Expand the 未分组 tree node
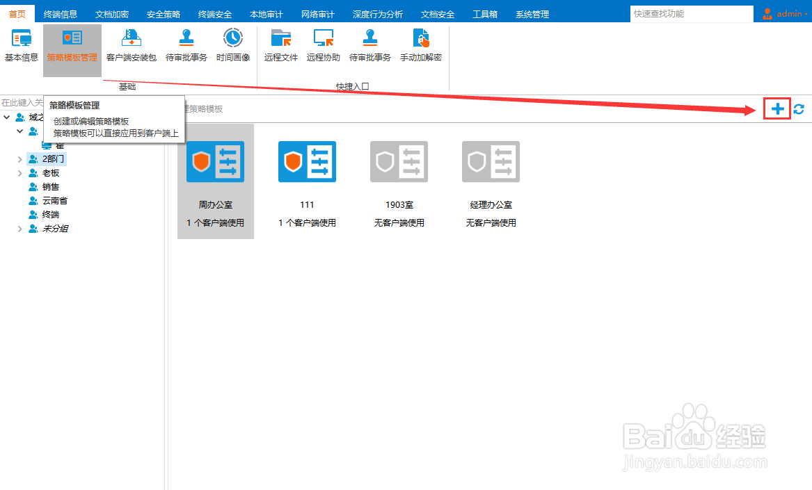 coord(19,229)
